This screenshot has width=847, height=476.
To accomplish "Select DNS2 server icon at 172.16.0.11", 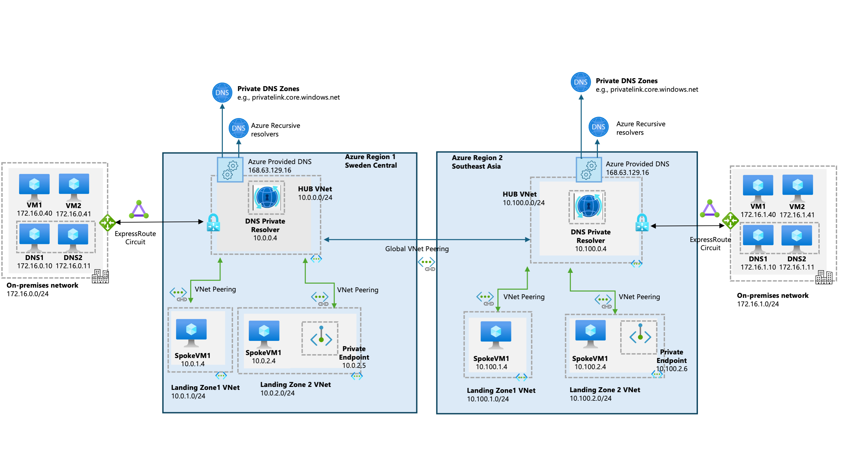I will [73, 238].
